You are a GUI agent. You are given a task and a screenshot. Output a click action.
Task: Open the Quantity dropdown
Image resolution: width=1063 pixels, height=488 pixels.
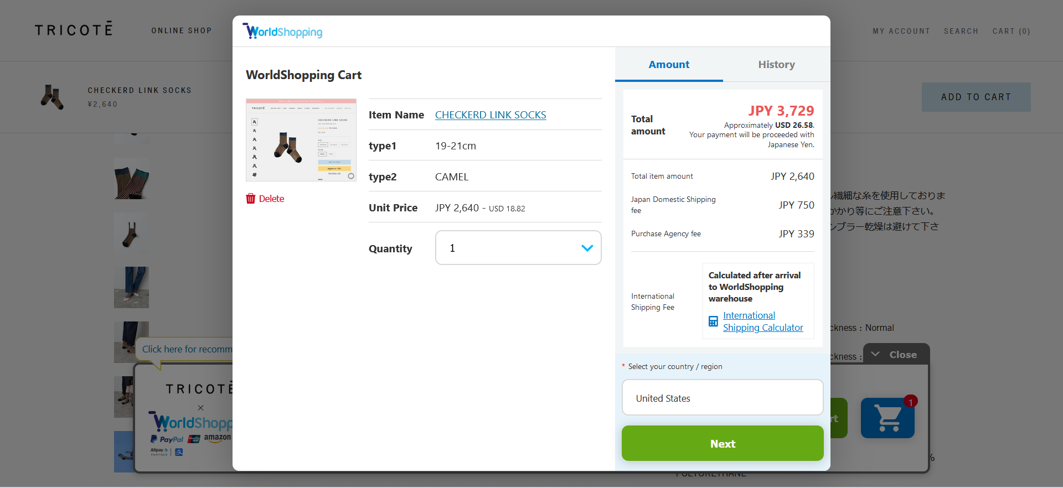[x=518, y=248]
